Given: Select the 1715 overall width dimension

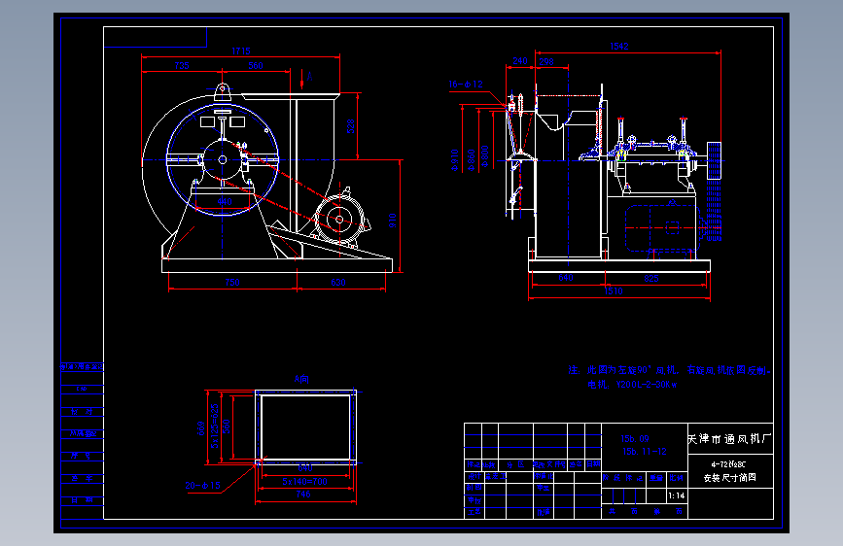Looking at the screenshot, I should point(241,51).
